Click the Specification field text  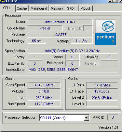tap(73, 51)
